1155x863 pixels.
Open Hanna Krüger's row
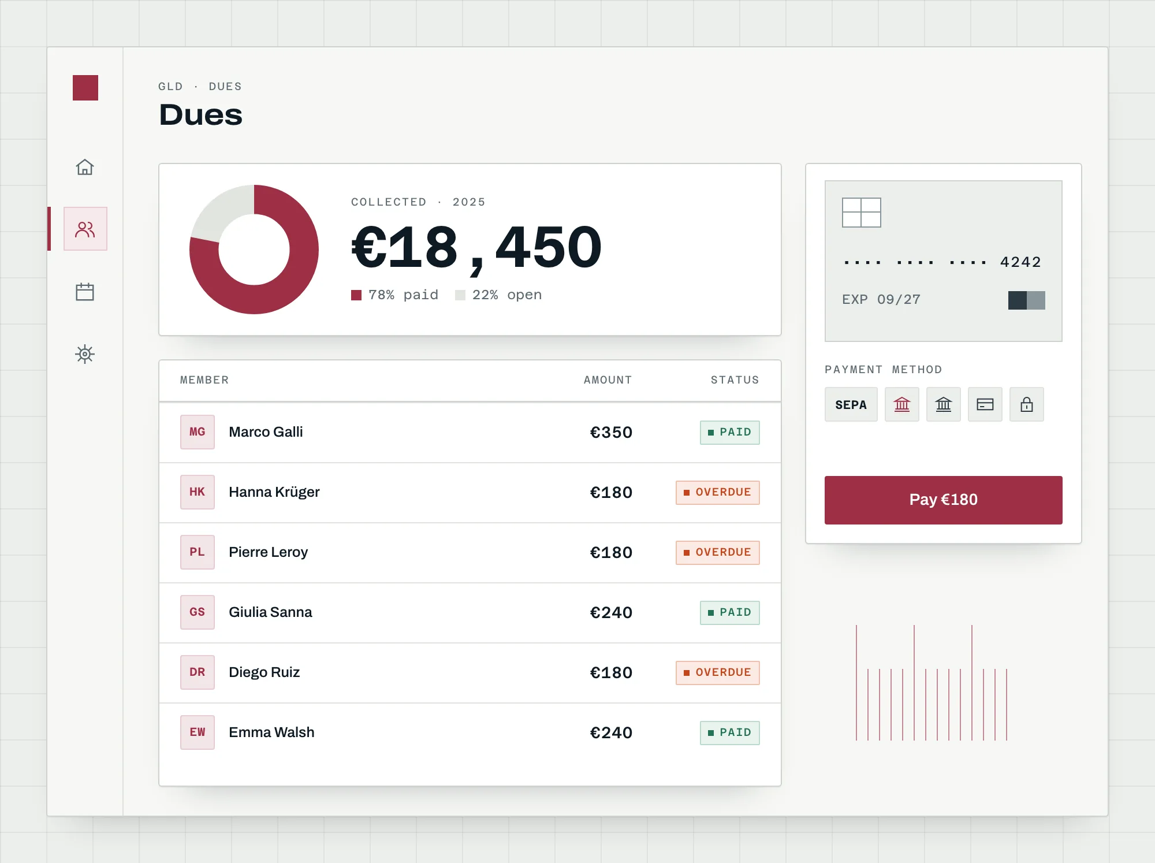(x=470, y=492)
